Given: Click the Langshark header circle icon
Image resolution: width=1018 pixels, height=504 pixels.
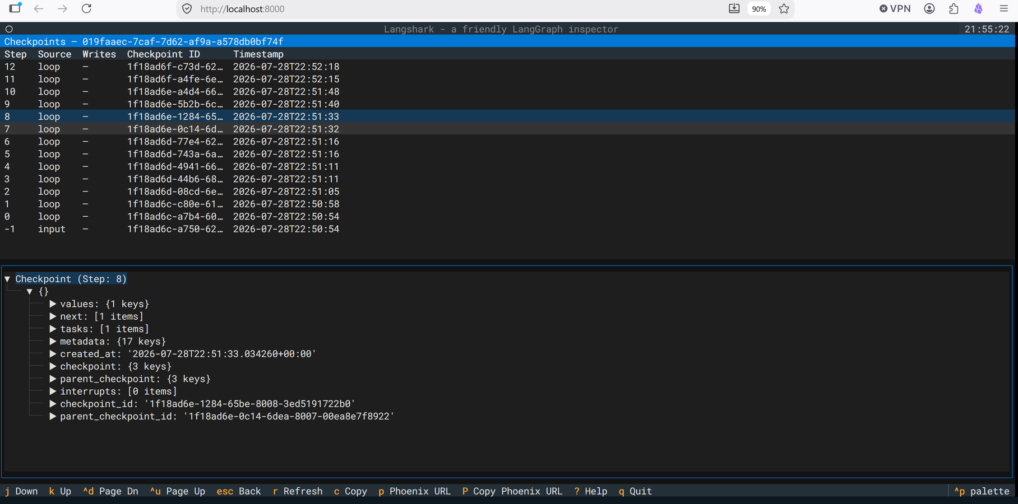Looking at the screenshot, I should pos(9,29).
